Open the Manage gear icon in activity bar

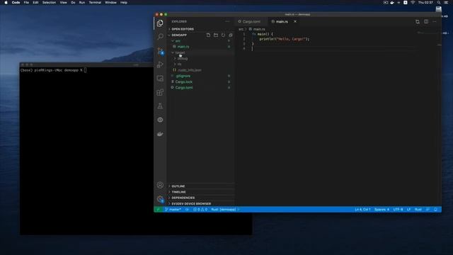coord(160,199)
